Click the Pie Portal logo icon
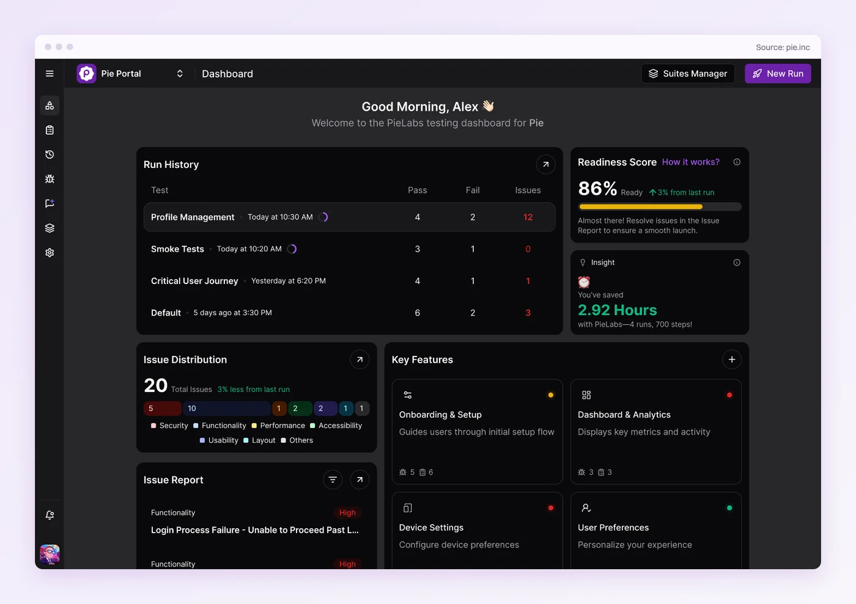856x604 pixels. pyautogui.click(x=87, y=73)
